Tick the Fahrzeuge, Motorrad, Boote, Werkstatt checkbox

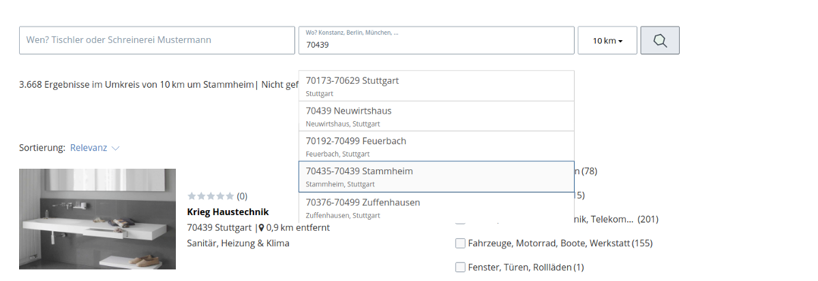point(460,243)
